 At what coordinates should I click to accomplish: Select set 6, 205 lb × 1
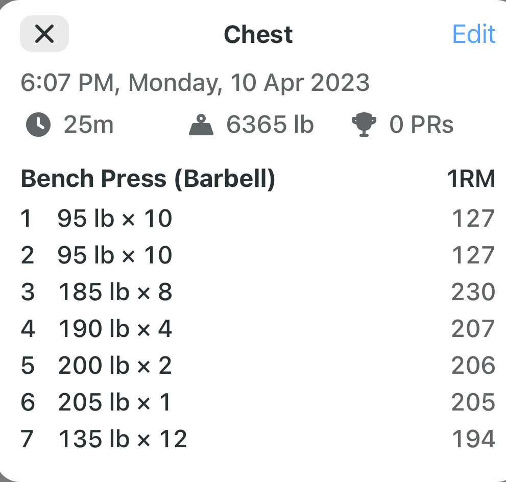(258, 402)
